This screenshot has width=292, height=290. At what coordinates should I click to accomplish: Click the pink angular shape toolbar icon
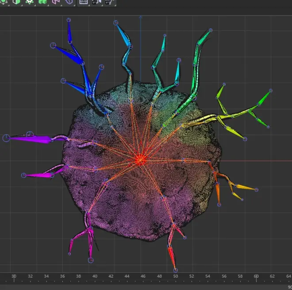[56, 2]
